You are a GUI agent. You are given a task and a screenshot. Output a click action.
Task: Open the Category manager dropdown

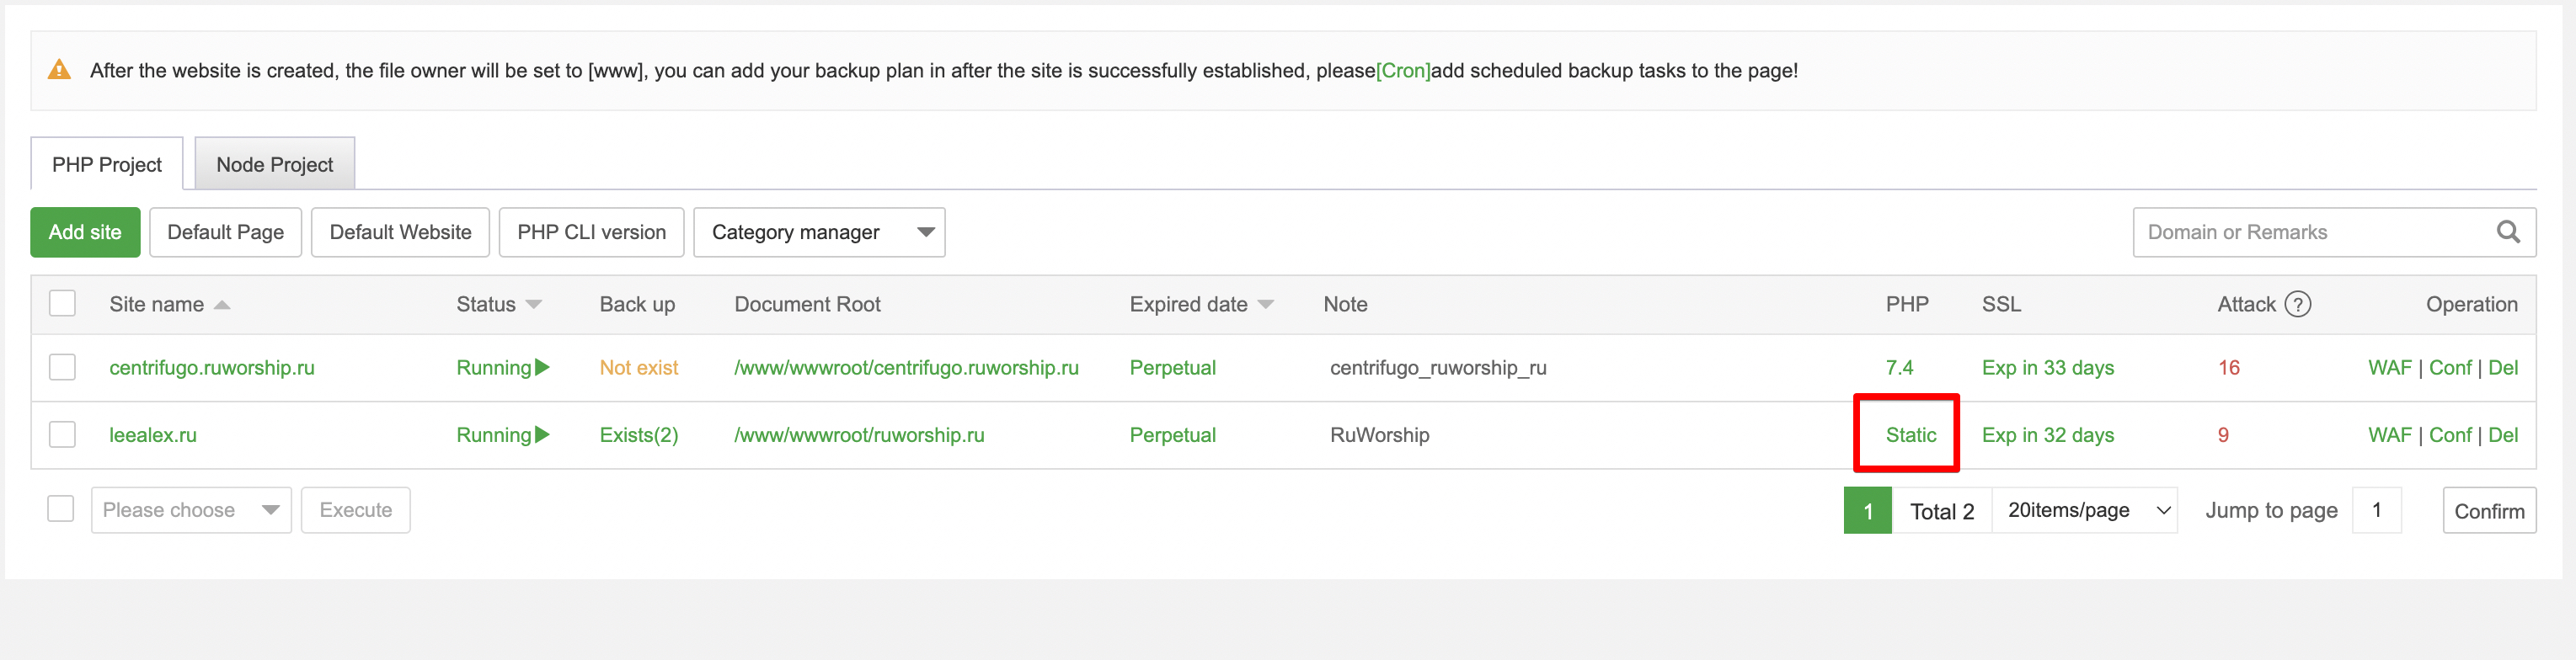pyautogui.click(x=818, y=232)
